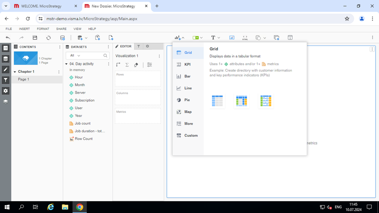Click the Redo arrow in toolbar
Viewport: 379px width, 213px height.
(22, 38)
